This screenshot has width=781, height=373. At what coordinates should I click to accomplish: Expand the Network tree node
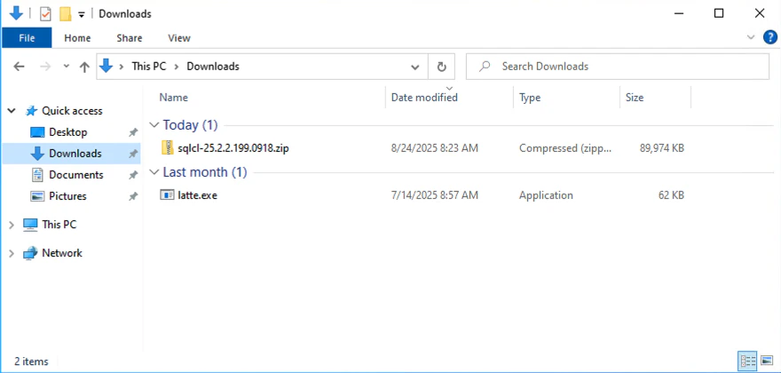(12, 253)
